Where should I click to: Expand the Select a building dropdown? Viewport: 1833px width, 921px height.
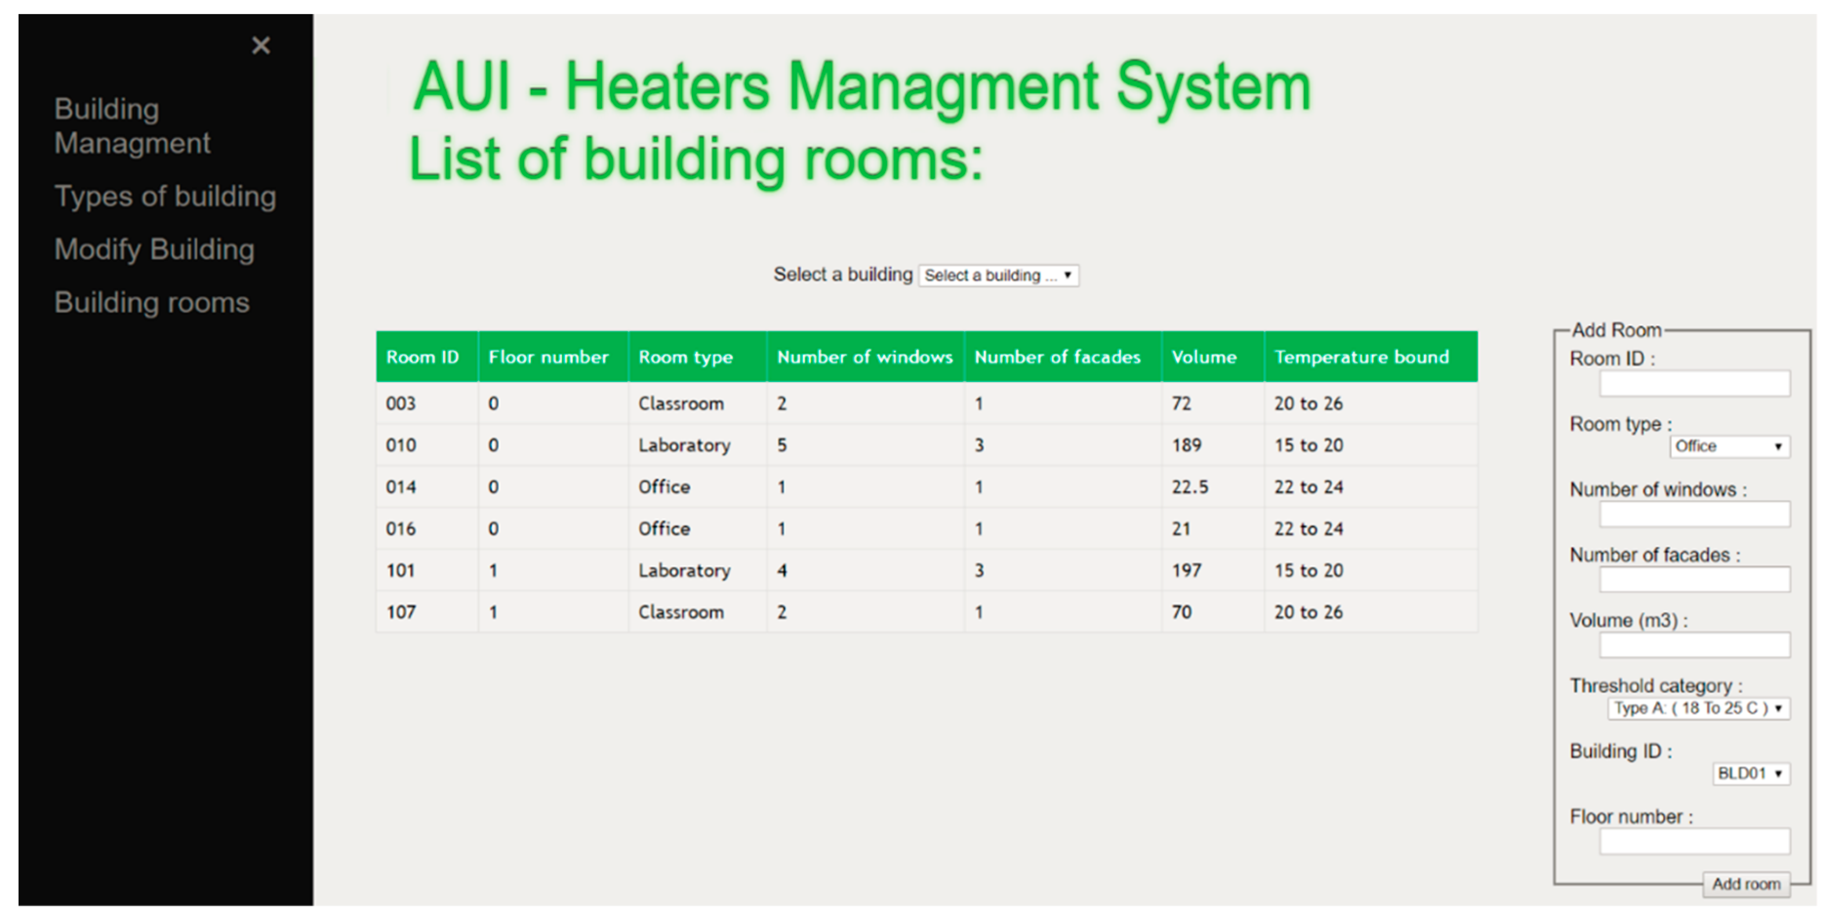pyautogui.click(x=998, y=275)
